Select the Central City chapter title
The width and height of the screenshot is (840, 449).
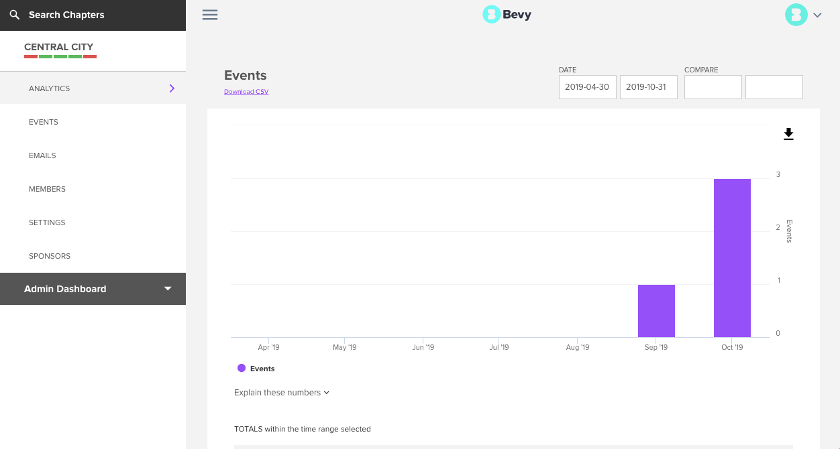click(x=59, y=47)
